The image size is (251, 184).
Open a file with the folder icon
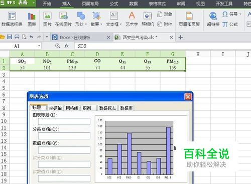(x=3, y=37)
